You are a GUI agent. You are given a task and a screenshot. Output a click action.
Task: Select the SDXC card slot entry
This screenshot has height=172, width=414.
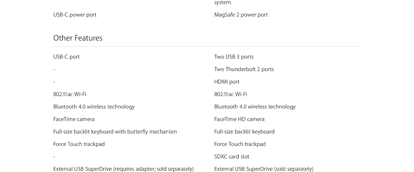232,157
